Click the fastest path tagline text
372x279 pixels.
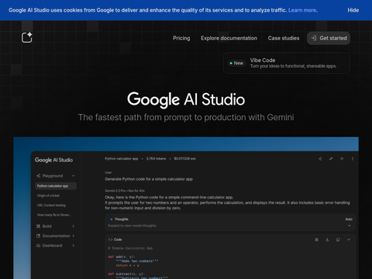(186, 117)
